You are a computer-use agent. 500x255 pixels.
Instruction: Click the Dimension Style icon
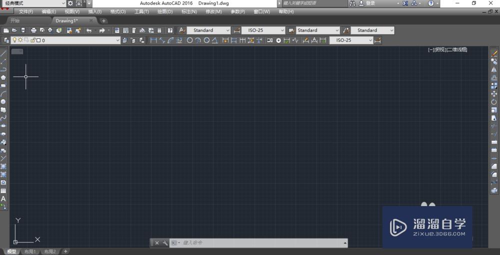(236, 30)
